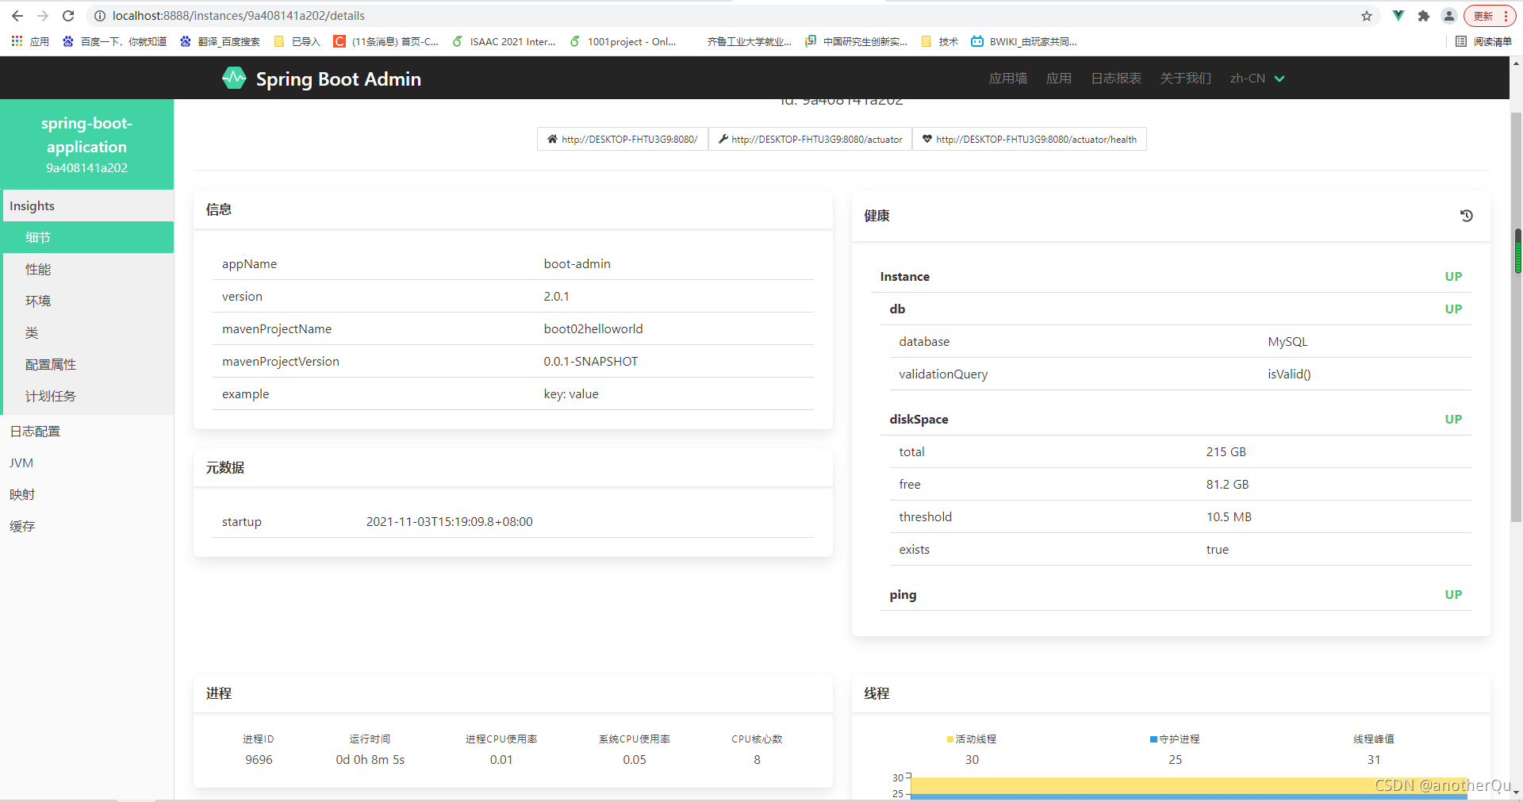Open the health history clock icon

coord(1466,216)
